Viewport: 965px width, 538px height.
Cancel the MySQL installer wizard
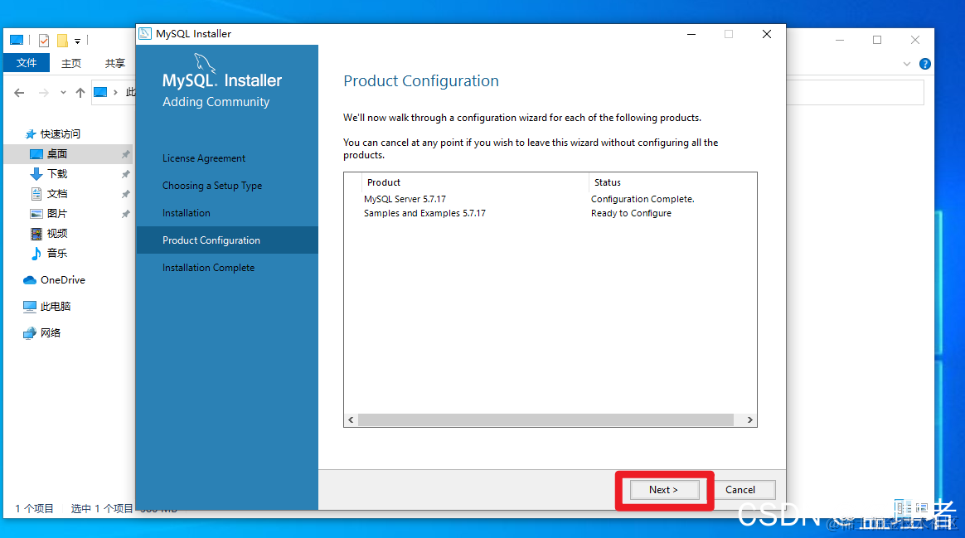(740, 490)
